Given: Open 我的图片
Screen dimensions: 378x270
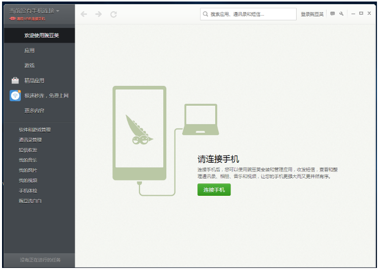Looking at the screenshot, I should (x=28, y=170).
